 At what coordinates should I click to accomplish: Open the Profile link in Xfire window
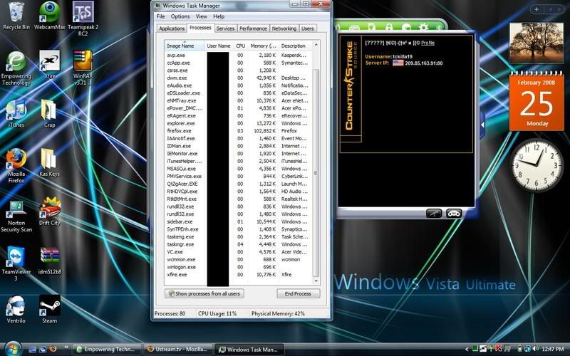pos(428,43)
